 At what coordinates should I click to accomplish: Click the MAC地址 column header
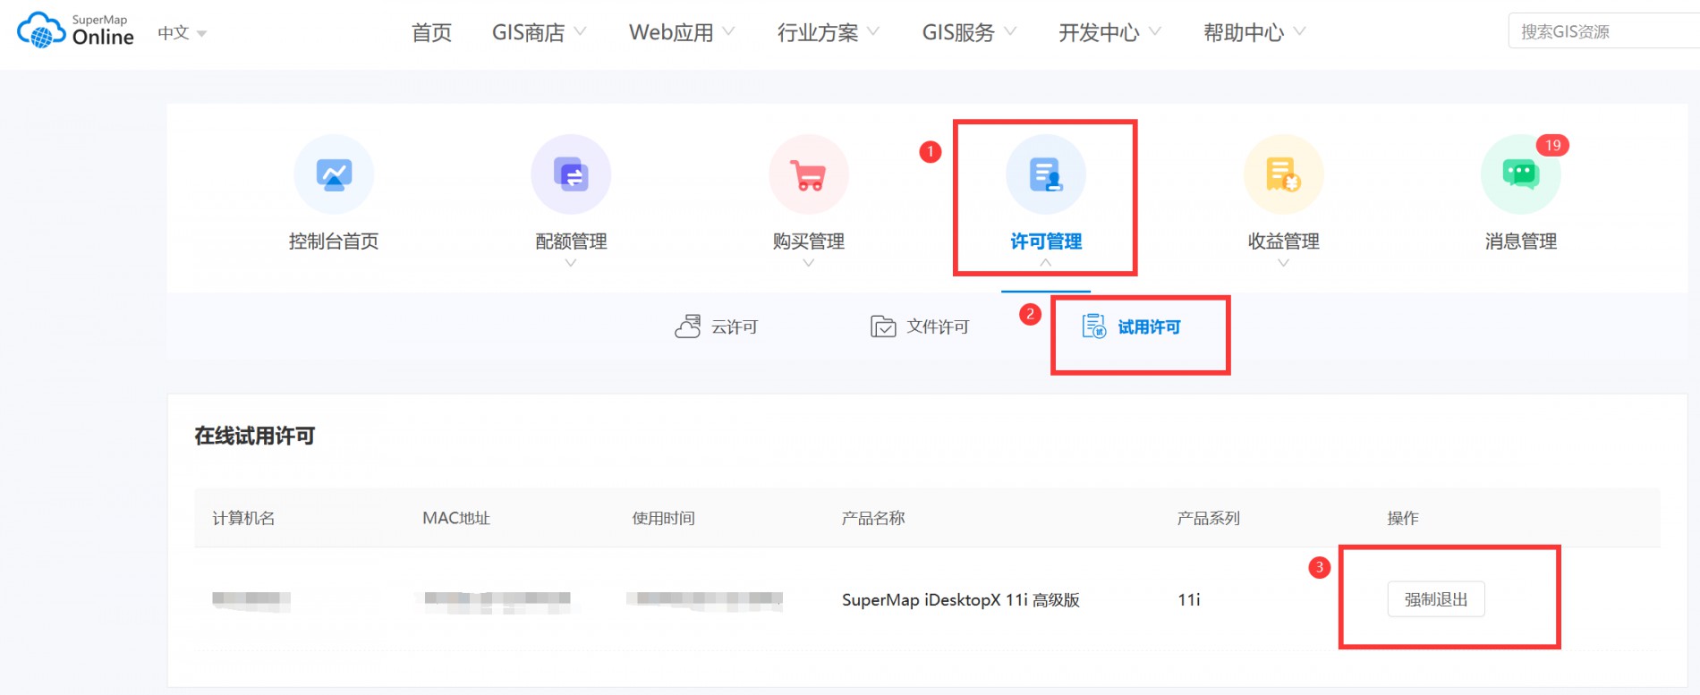point(456,518)
